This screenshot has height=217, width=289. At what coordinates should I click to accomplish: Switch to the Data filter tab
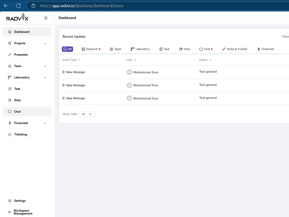[x=184, y=49]
